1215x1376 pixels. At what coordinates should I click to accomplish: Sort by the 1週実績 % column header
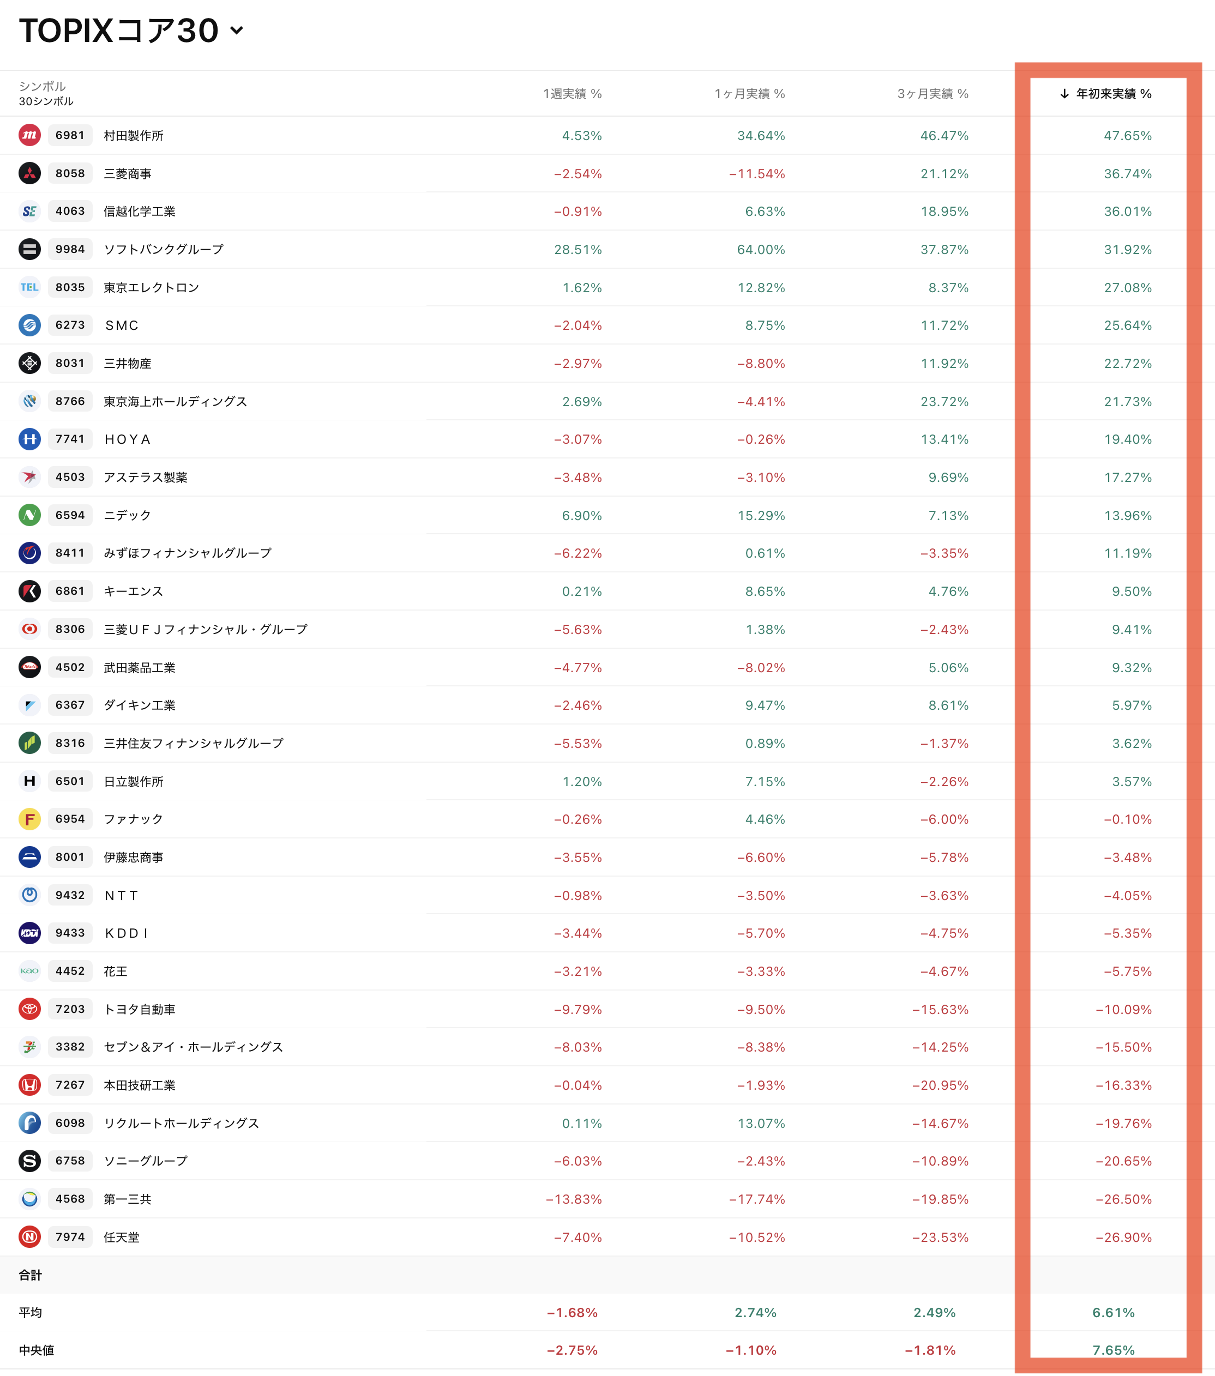[x=572, y=94]
